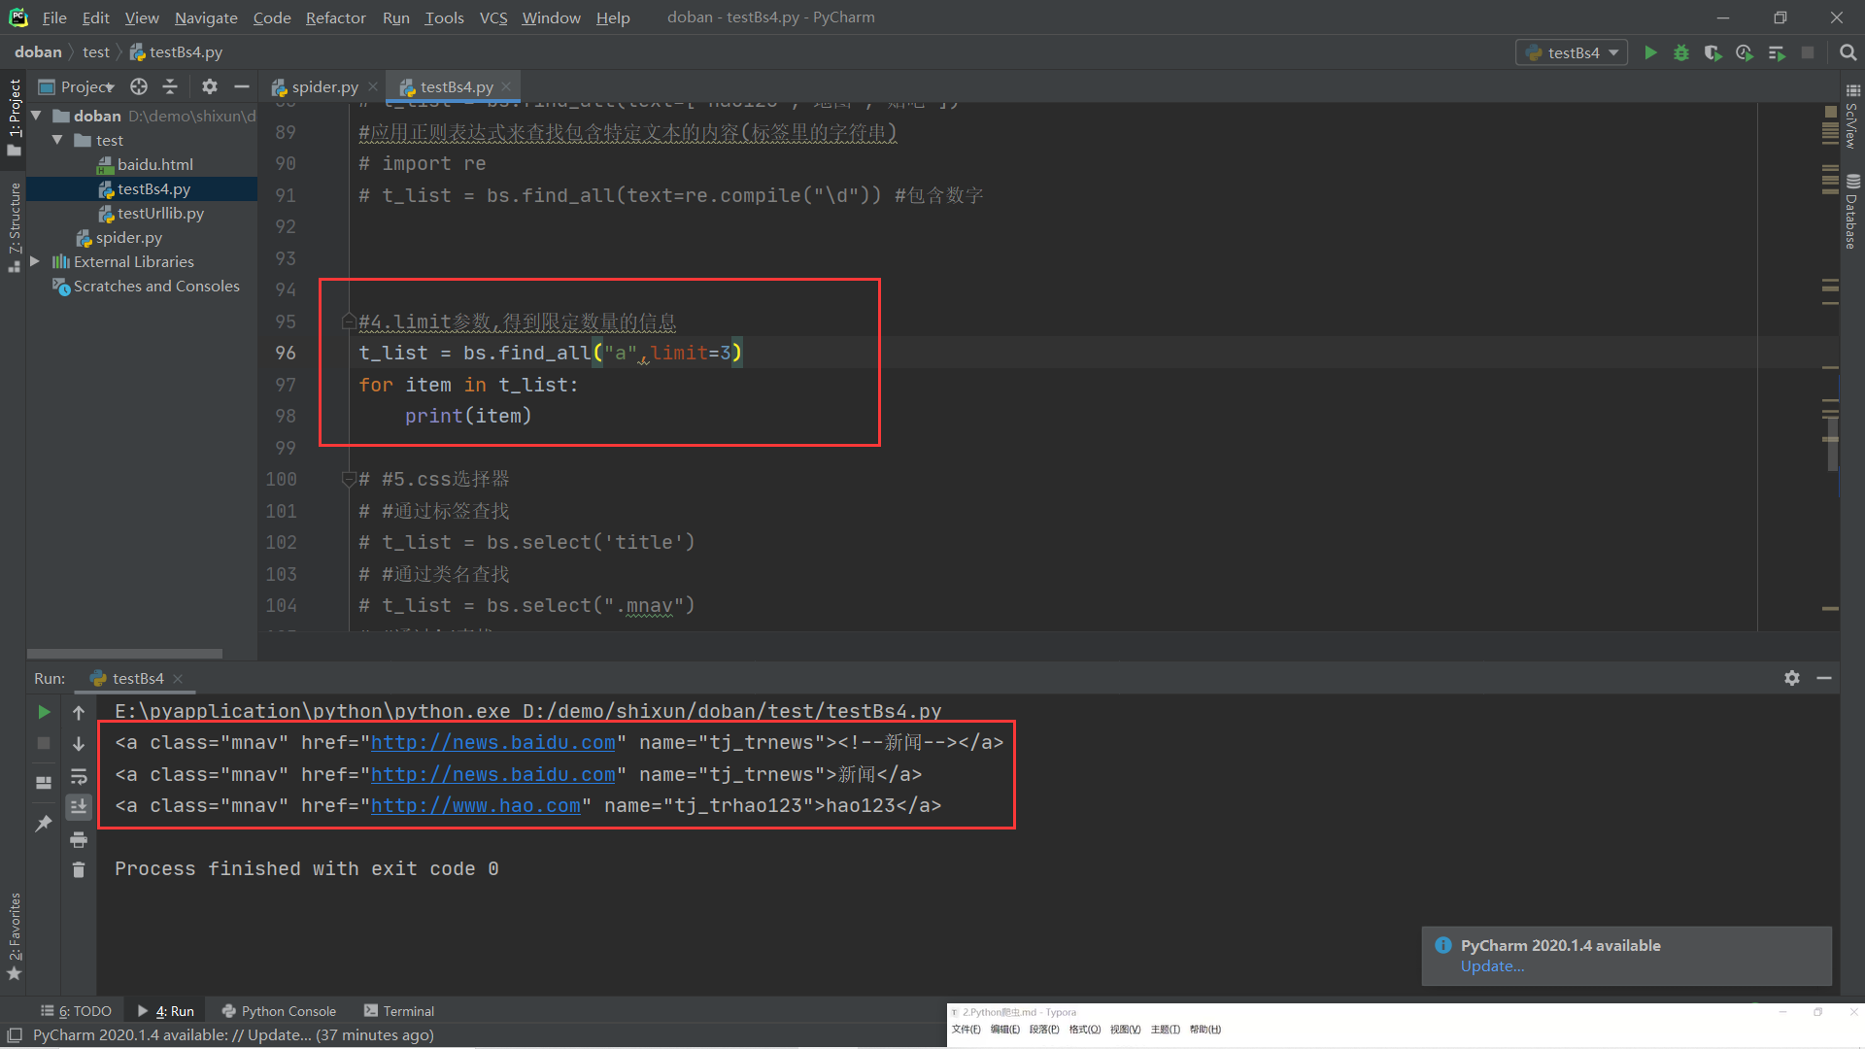Toggle soft-wrap in Run console
1865x1049 pixels.
[79, 776]
